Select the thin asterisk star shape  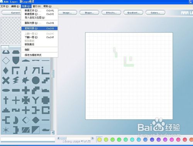pos(6,130)
